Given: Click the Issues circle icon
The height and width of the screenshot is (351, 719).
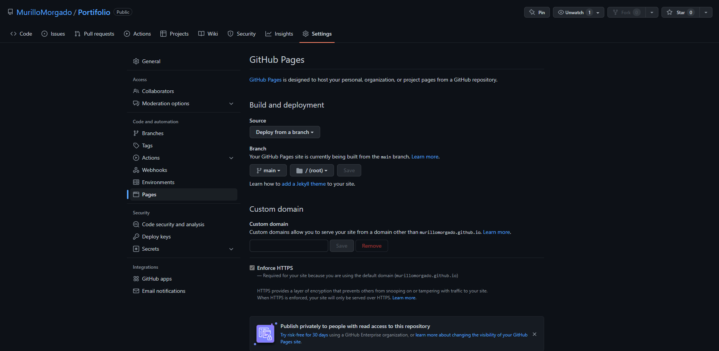Looking at the screenshot, I should [x=44, y=34].
